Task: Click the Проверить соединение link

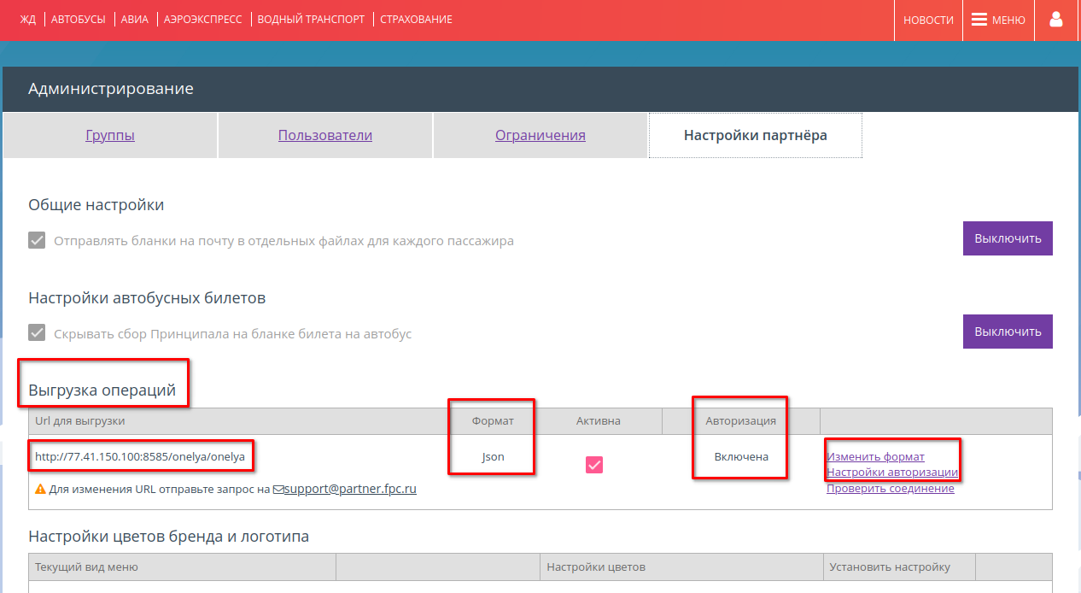Action: 890,488
